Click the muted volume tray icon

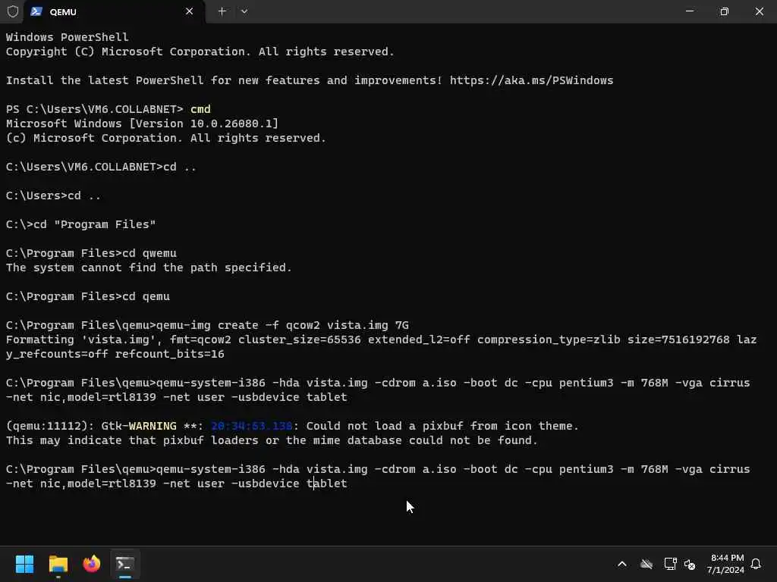point(689,564)
